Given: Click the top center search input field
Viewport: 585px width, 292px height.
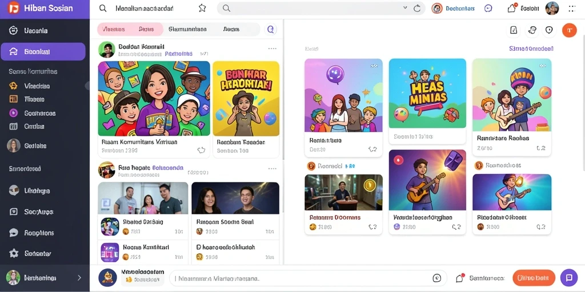Looking at the screenshot, I should click(321, 8).
